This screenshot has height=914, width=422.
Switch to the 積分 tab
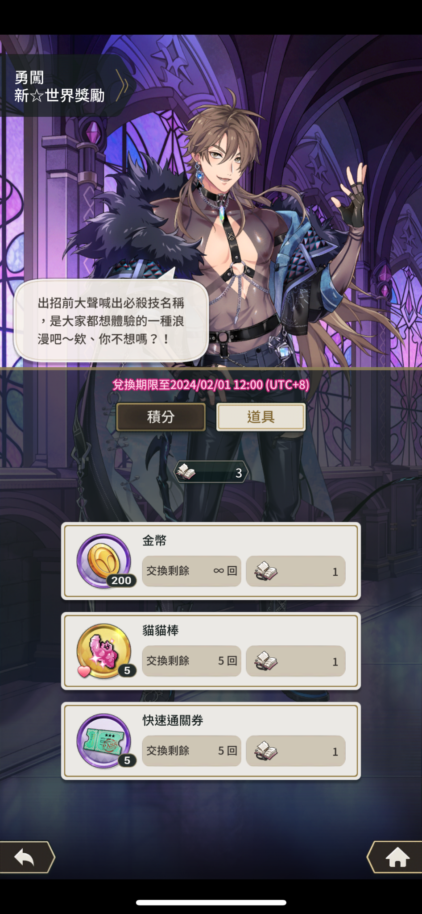161,417
